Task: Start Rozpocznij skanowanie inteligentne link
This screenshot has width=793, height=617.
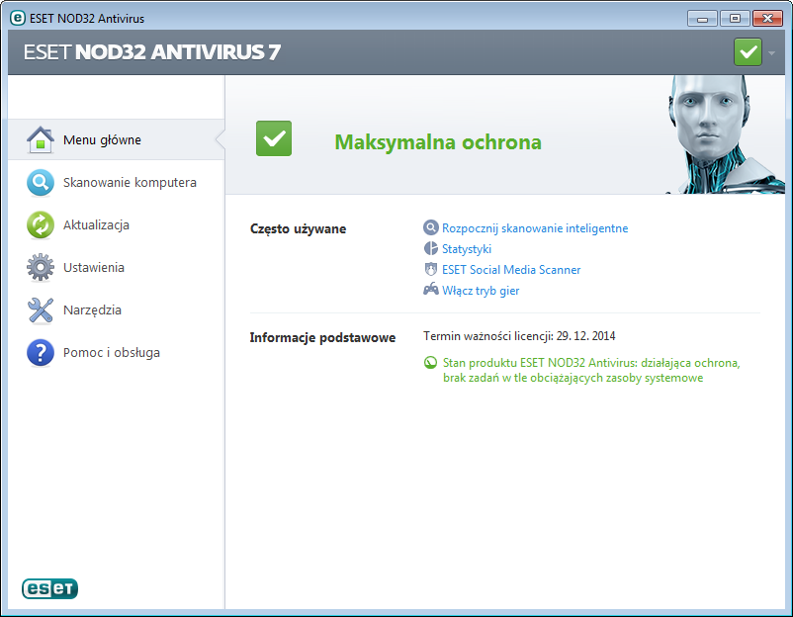Action: (535, 228)
